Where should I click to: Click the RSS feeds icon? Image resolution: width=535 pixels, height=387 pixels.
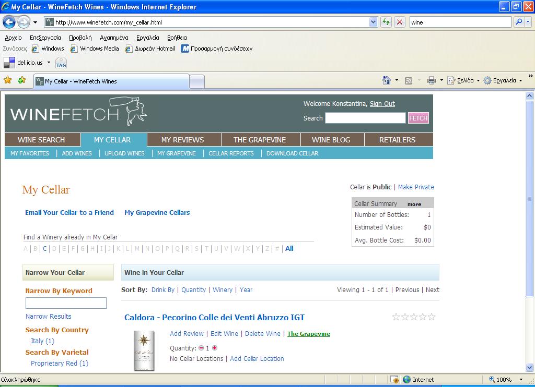409,81
